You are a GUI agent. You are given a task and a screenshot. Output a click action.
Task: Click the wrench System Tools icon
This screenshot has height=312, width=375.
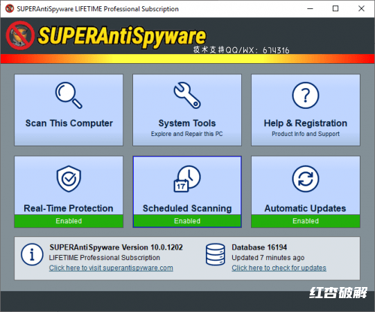point(187,96)
